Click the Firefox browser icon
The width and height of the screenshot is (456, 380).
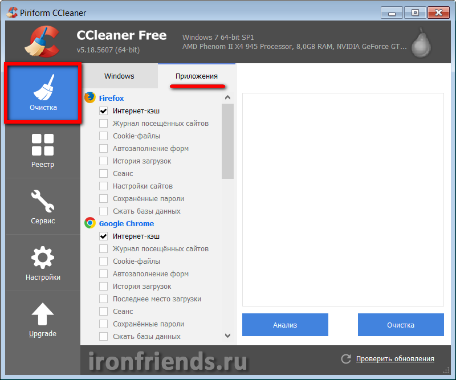(x=89, y=97)
